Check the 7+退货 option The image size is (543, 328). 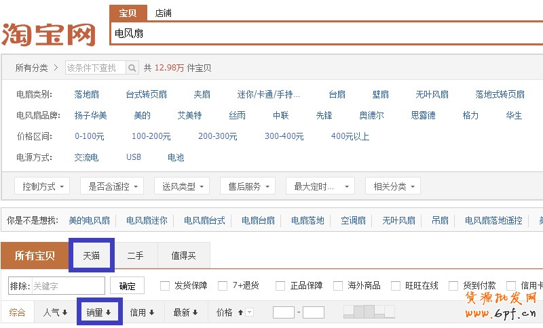coord(223,286)
